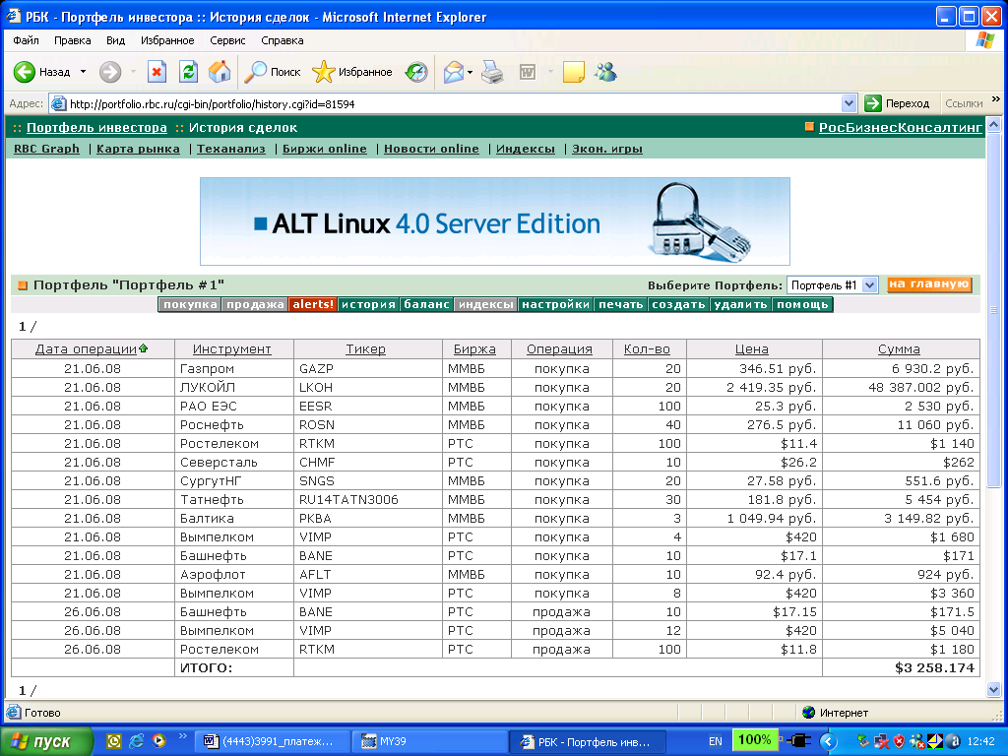Viewport: 1008px width, 756px height.
Task: Click the Forward arrow icon in toolbar
Action: pyautogui.click(x=110, y=72)
